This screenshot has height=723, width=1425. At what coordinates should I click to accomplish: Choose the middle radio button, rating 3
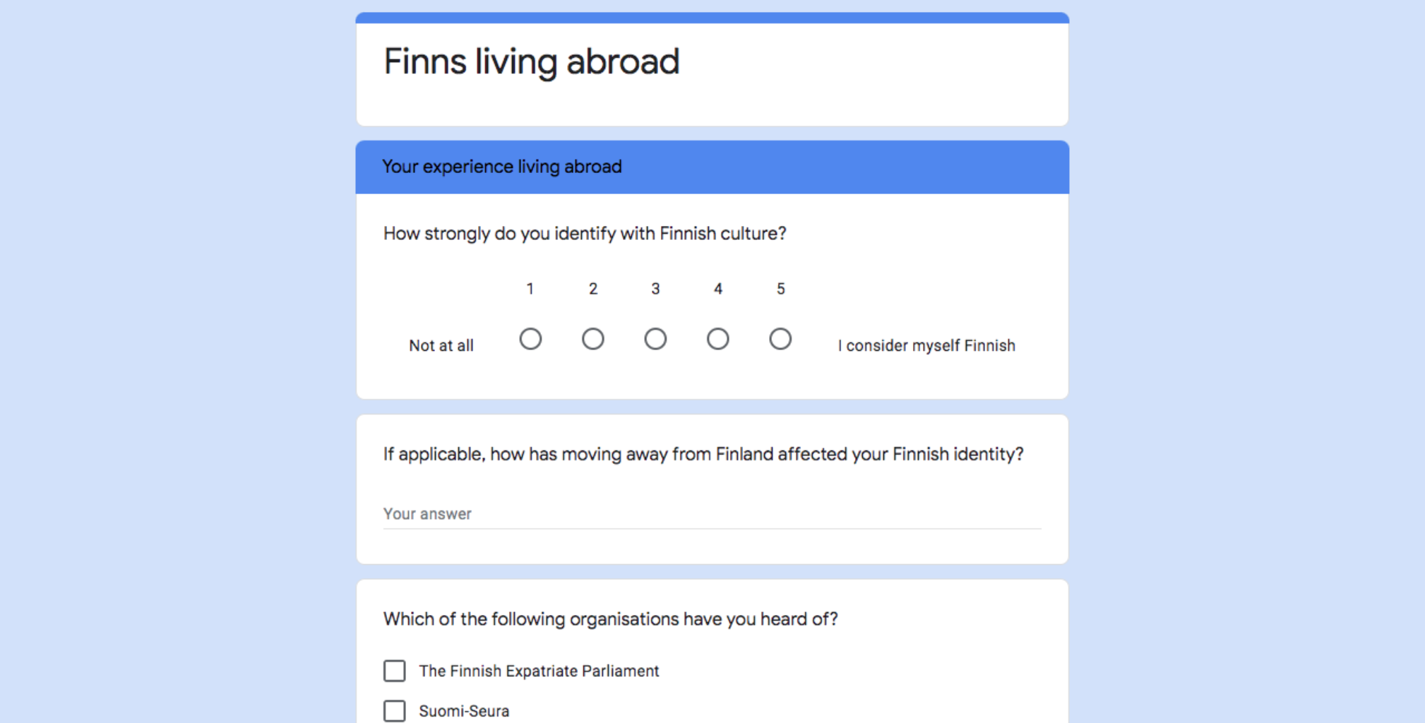[655, 339]
